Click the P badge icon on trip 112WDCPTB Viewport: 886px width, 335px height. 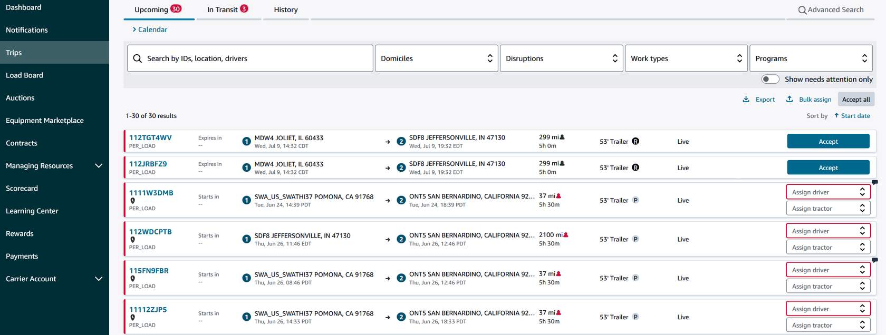(x=635, y=239)
